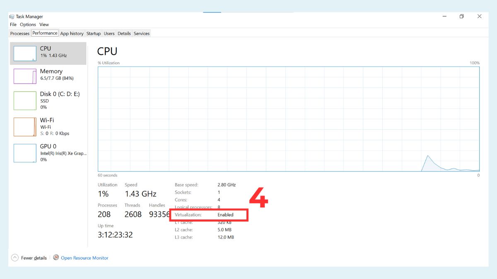
Task: Open the Details tab
Action: pyautogui.click(x=124, y=33)
